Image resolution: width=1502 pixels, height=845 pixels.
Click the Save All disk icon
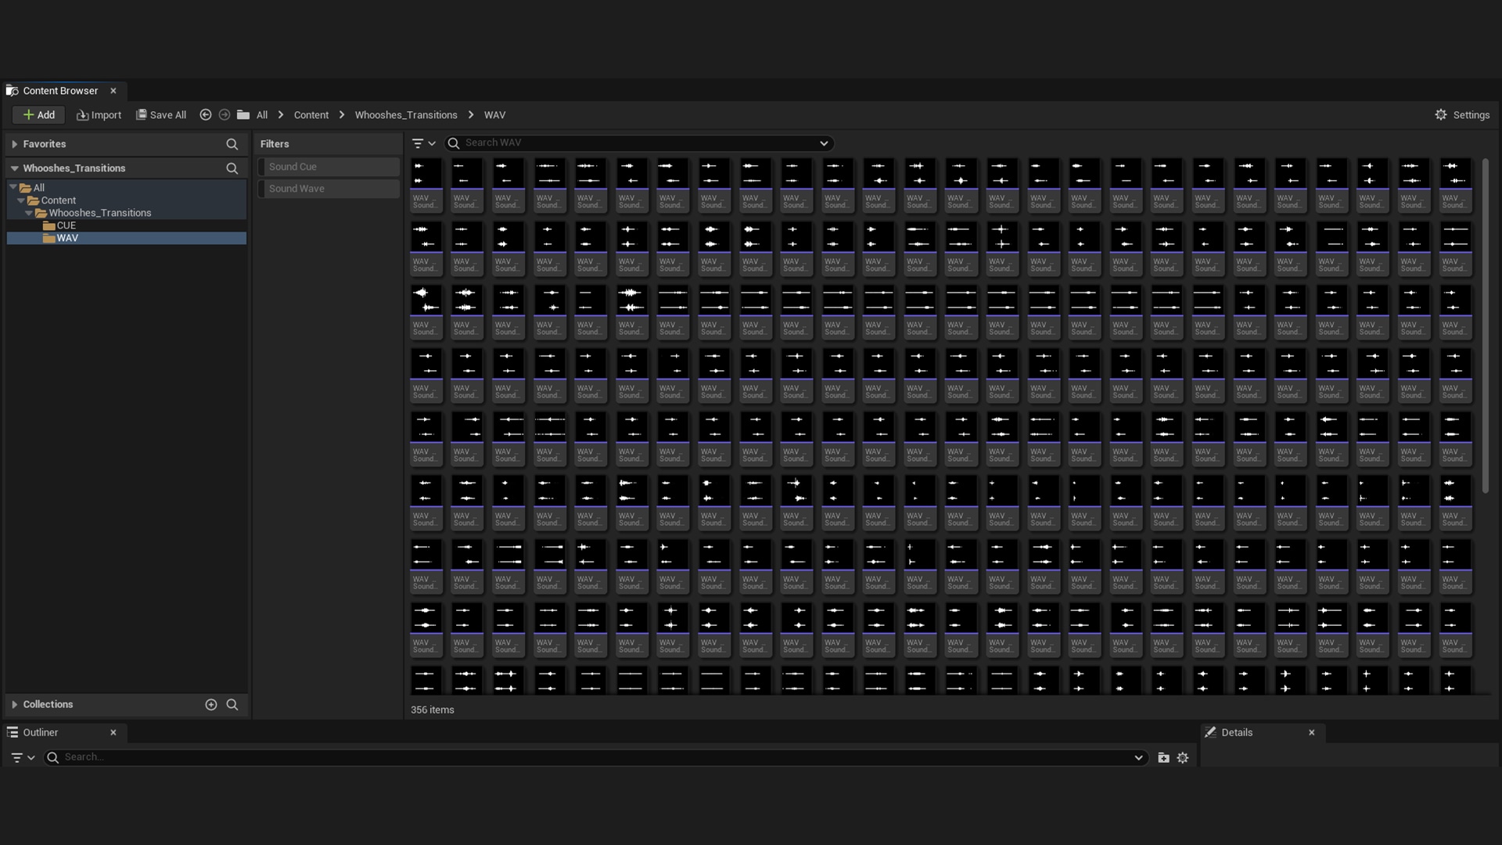coord(142,115)
